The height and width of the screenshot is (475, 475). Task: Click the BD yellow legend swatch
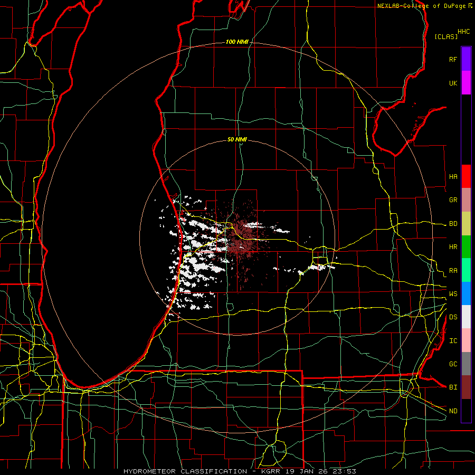click(x=466, y=223)
